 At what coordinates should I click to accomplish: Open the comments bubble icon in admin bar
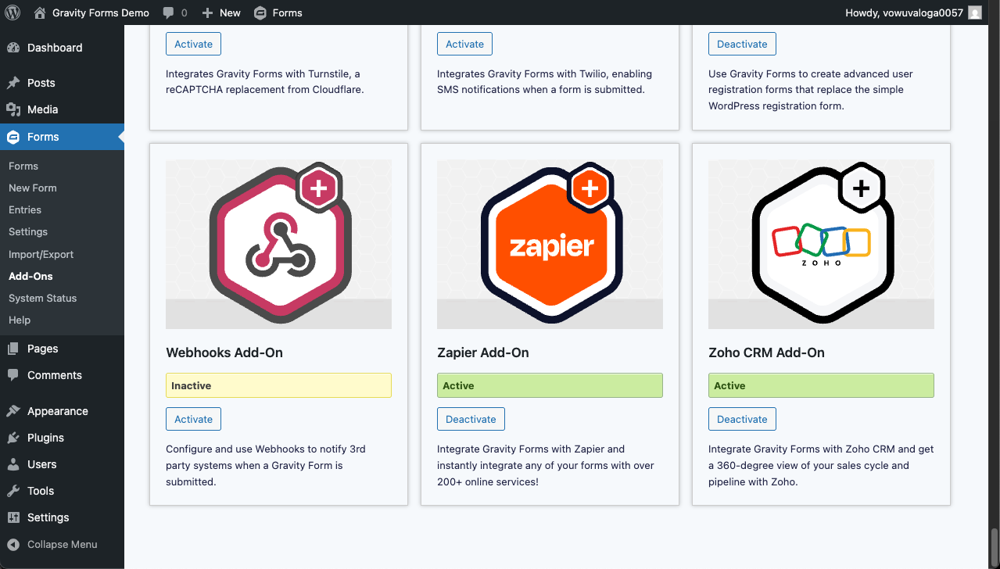pyautogui.click(x=169, y=13)
